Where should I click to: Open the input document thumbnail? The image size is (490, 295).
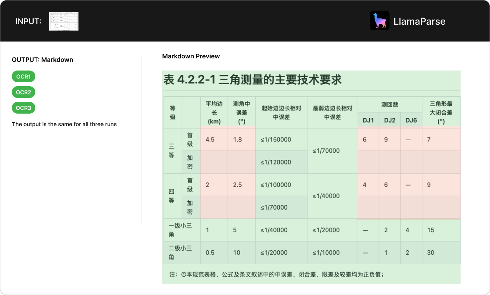click(64, 21)
